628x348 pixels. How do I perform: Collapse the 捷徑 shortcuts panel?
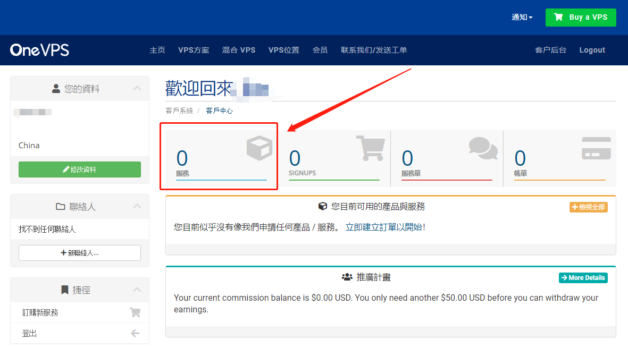point(137,290)
